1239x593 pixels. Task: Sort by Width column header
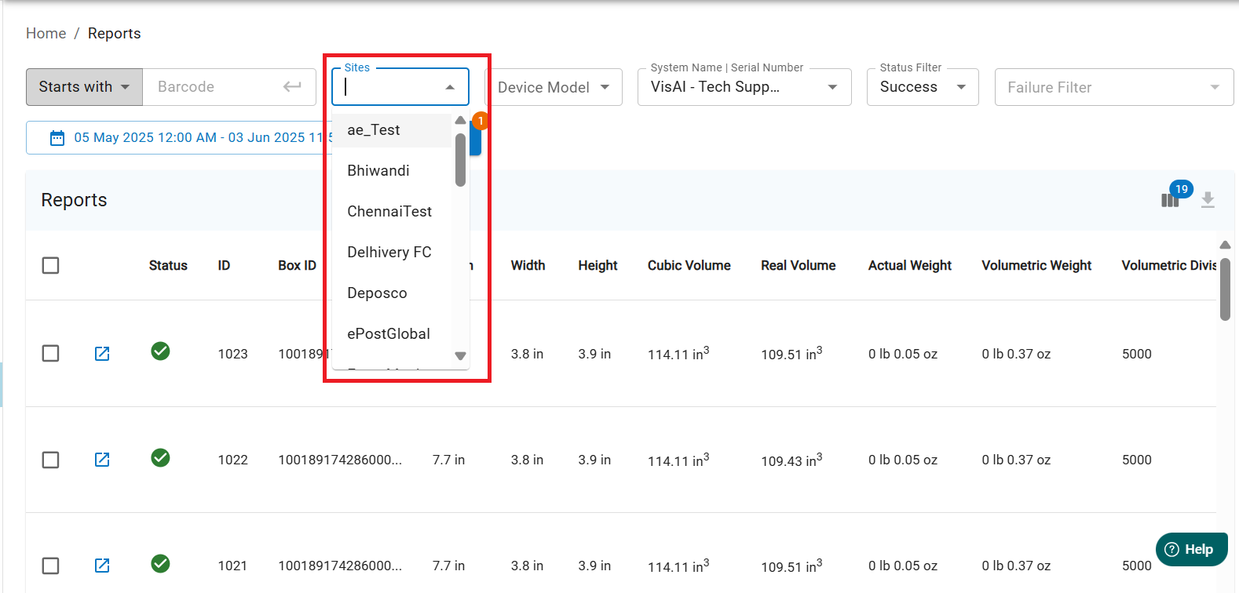(x=528, y=265)
